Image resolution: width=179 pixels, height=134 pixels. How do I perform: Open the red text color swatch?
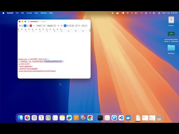31,26
